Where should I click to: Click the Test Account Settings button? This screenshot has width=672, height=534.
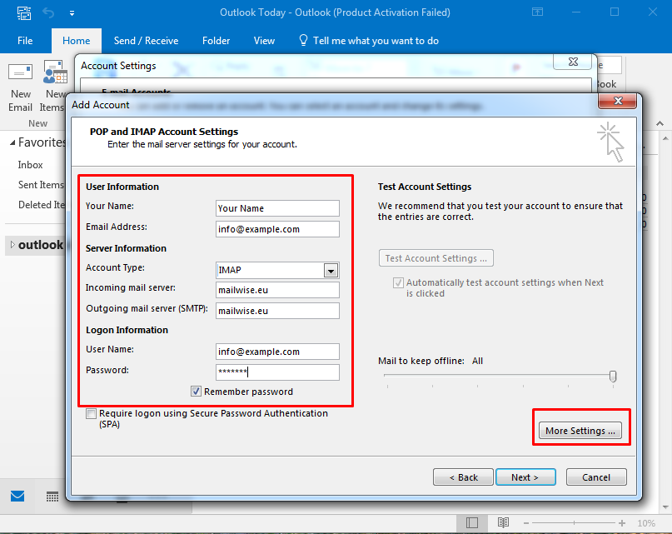[436, 257]
